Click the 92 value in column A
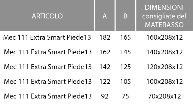Image resolution: width=193 pixels, height=105 pixels. click(x=105, y=96)
